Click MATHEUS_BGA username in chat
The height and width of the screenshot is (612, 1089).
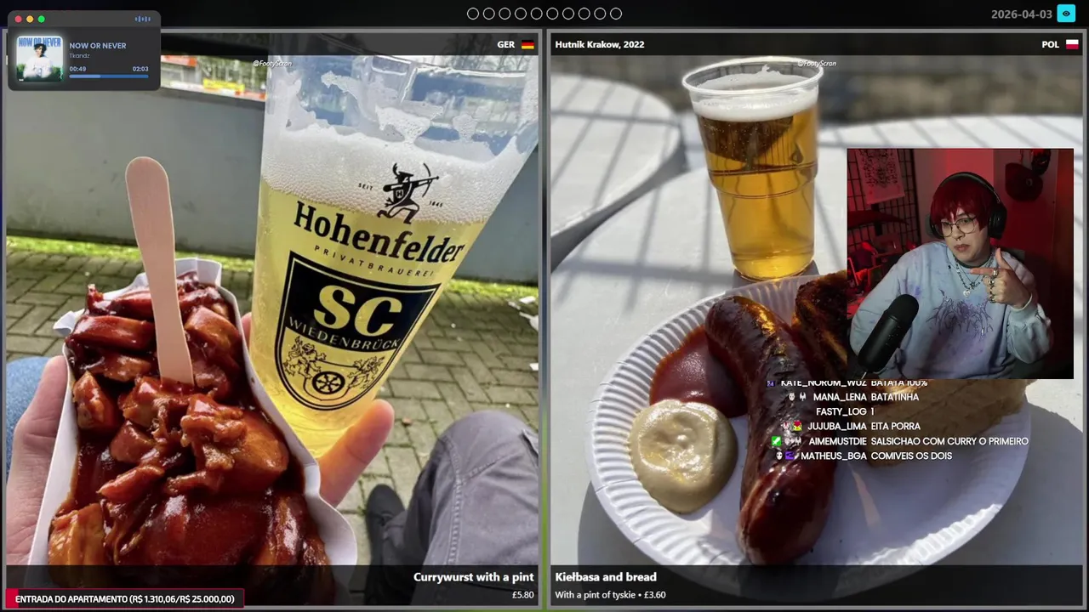834,456
